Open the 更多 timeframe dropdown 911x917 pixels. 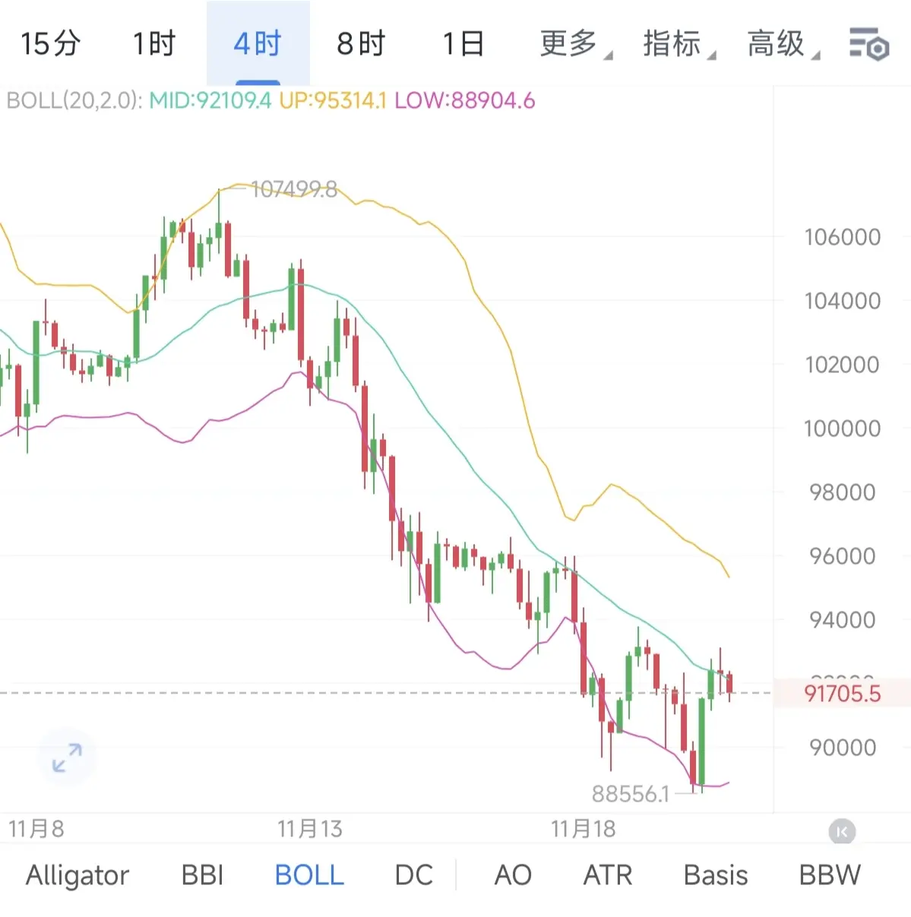pyautogui.click(x=576, y=43)
